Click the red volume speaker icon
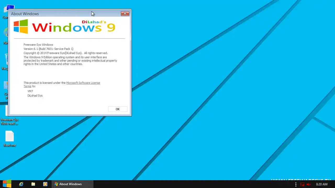The image size is (335, 188). coord(309,184)
